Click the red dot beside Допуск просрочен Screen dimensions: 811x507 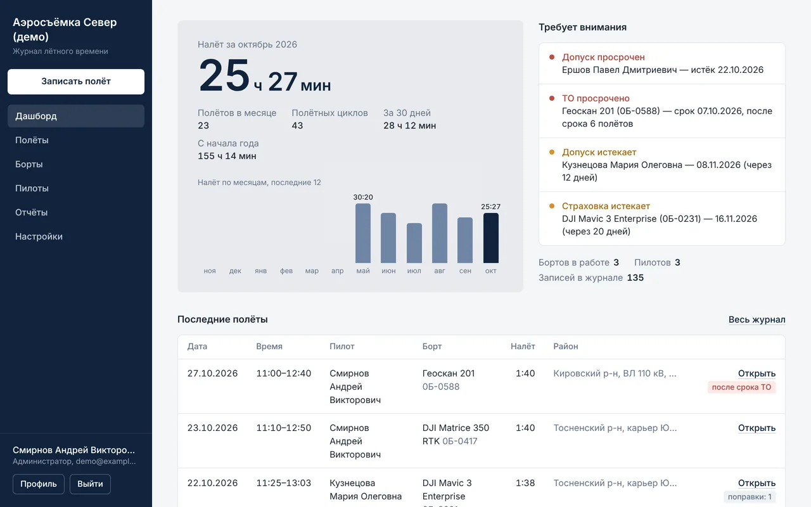point(552,57)
